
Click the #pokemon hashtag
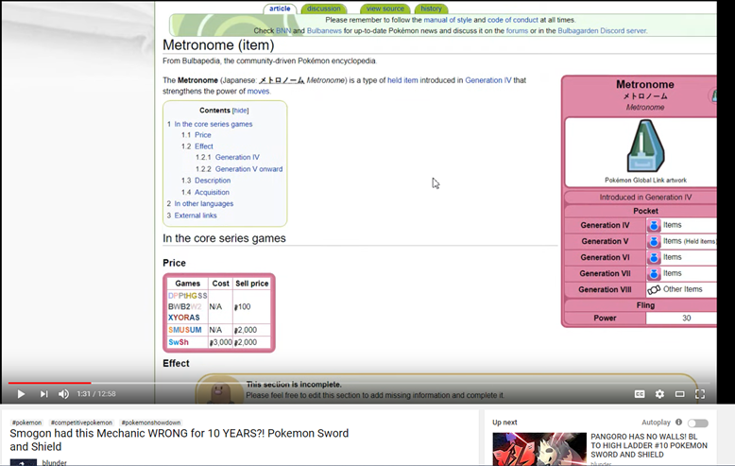(x=26, y=423)
